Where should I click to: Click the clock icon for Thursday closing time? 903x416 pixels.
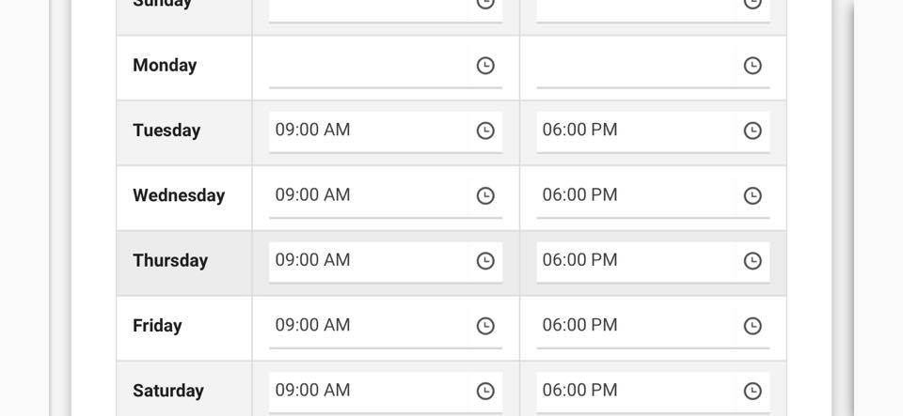(x=752, y=261)
